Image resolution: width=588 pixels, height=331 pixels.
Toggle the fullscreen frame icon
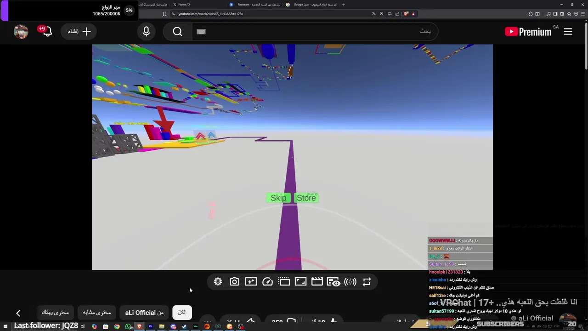(x=300, y=282)
